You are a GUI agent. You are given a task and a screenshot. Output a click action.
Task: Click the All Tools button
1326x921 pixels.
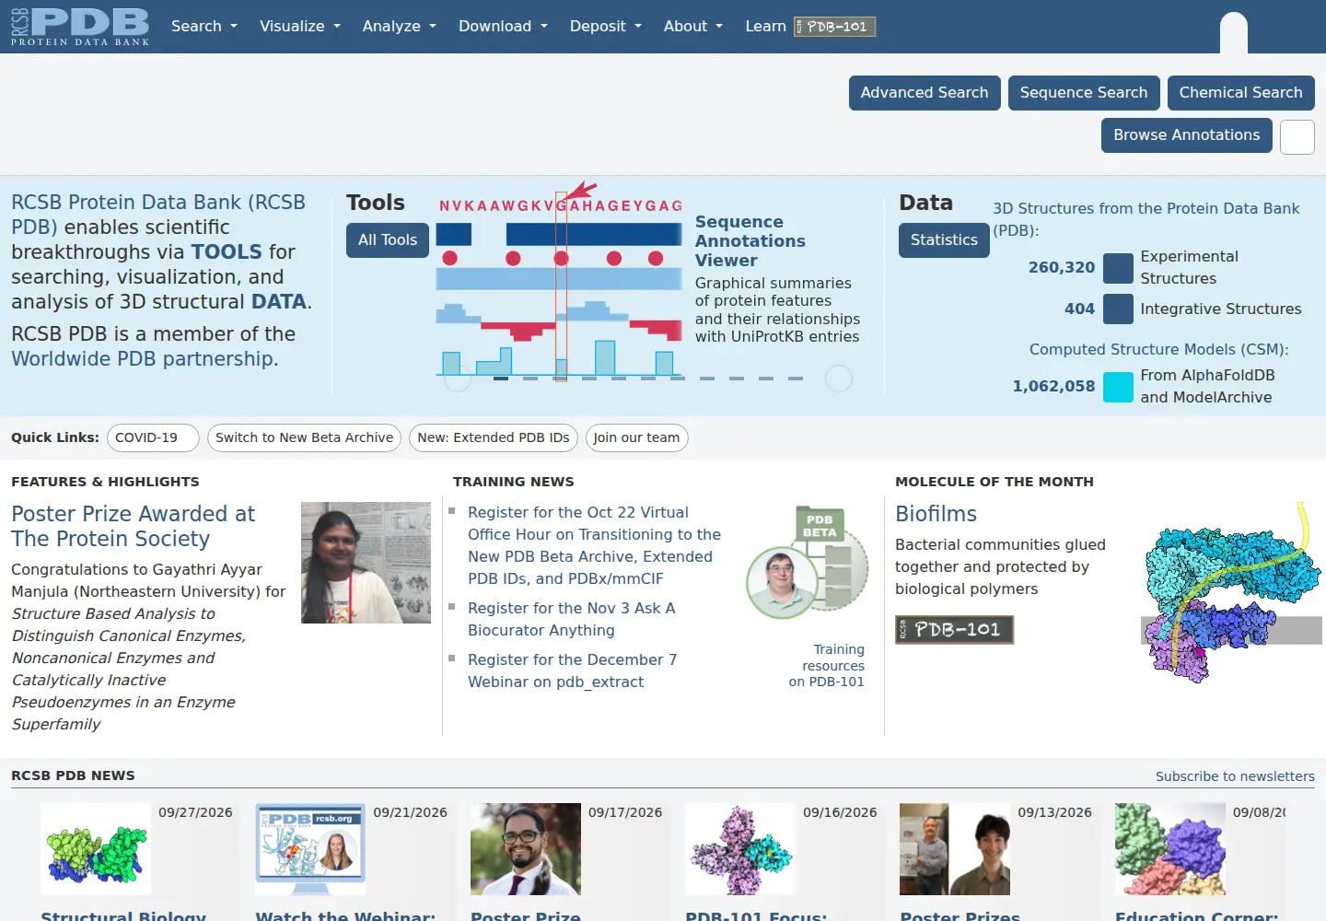click(x=388, y=240)
